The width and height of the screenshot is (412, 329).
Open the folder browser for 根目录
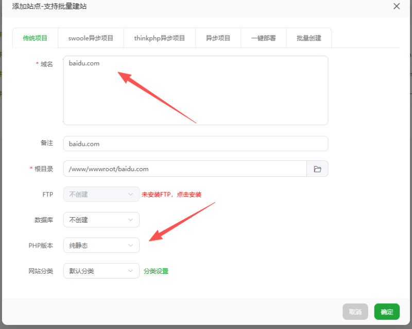(318, 169)
